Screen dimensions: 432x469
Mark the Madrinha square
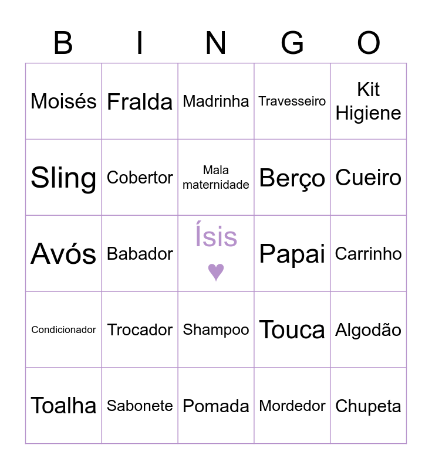tap(216, 101)
